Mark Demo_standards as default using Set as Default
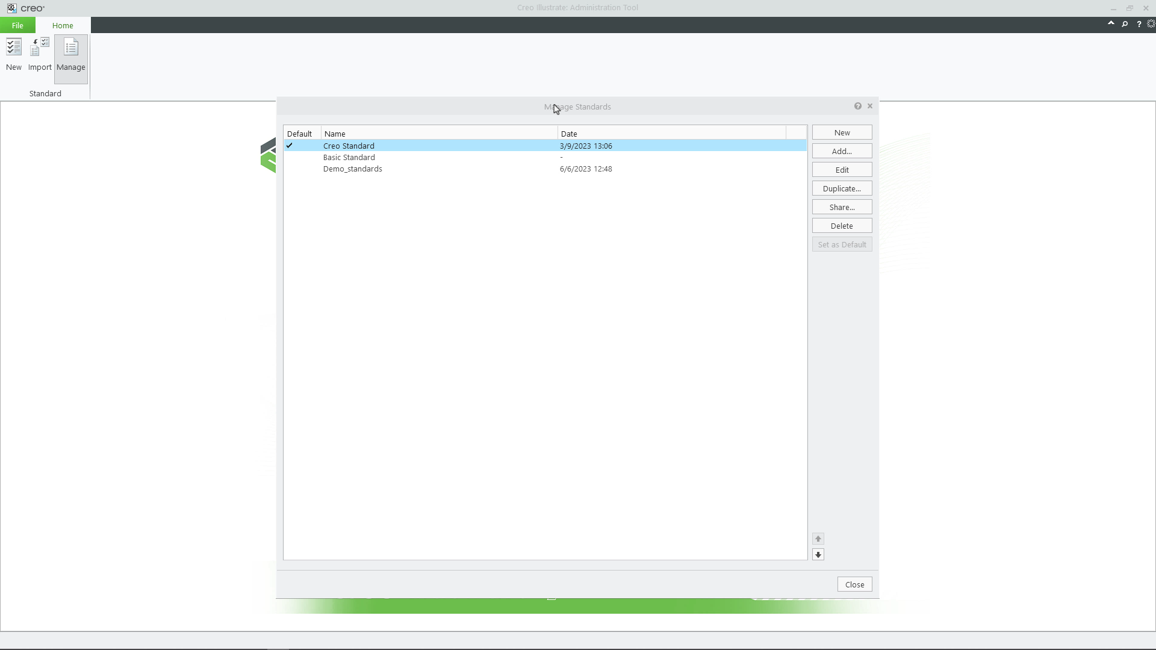This screenshot has width=1156, height=650. pos(842,244)
